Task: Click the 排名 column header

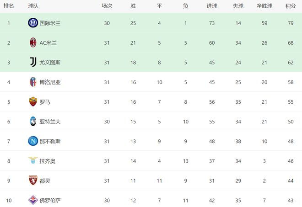Action: pos(9,6)
